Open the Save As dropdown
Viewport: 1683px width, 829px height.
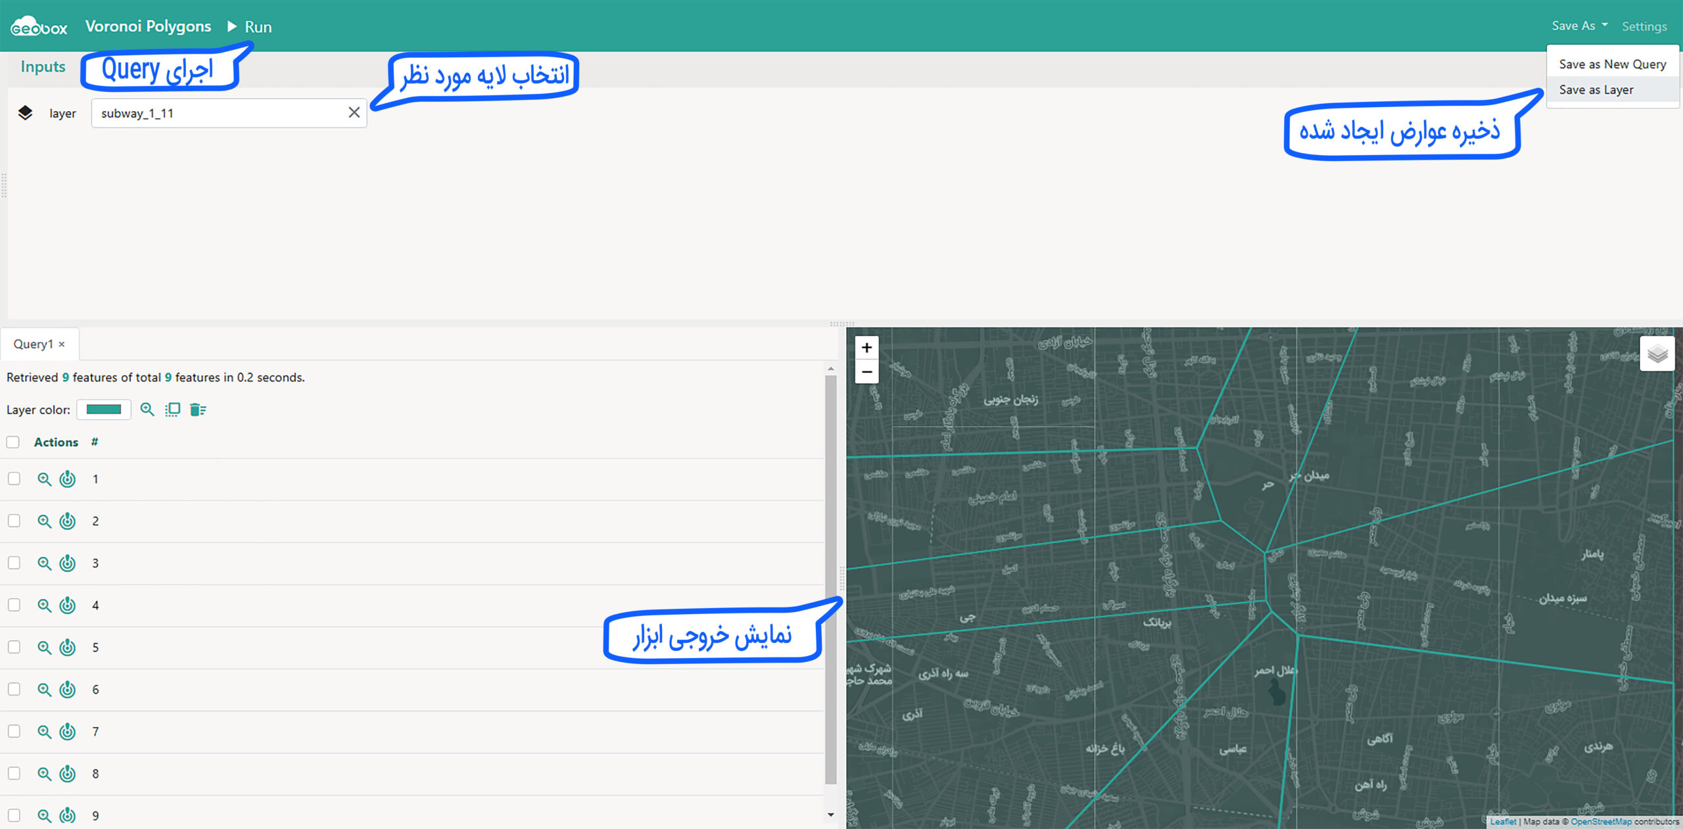pyautogui.click(x=1578, y=26)
